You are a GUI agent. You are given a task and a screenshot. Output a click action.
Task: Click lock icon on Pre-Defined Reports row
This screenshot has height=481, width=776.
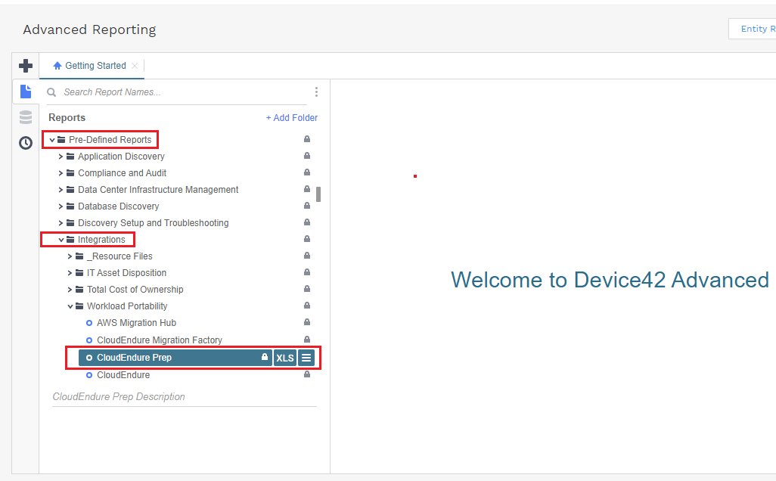pyautogui.click(x=307, y=139)
